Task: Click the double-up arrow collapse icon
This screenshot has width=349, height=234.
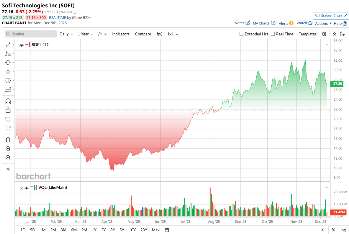Action: (335, 34)
